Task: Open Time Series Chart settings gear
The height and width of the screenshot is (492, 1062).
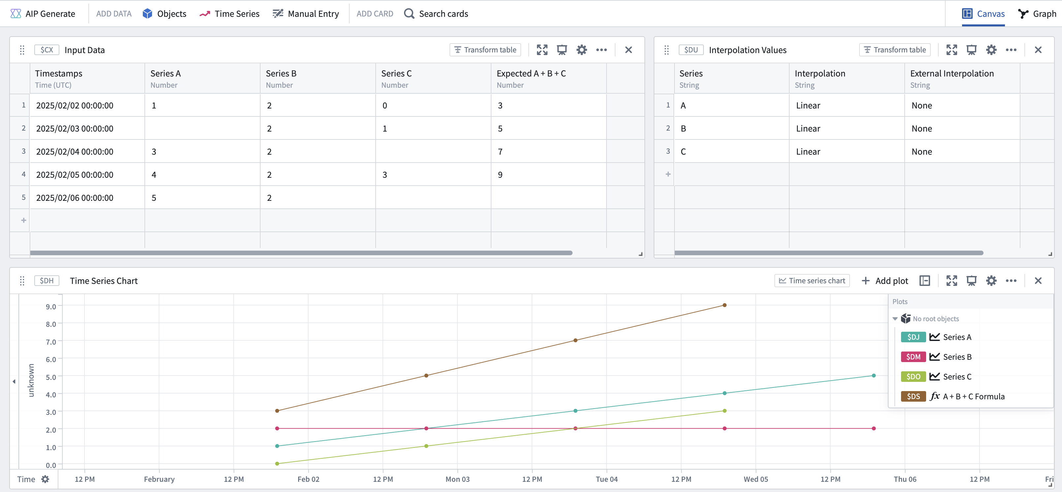Action: click(x=991, y=281)
